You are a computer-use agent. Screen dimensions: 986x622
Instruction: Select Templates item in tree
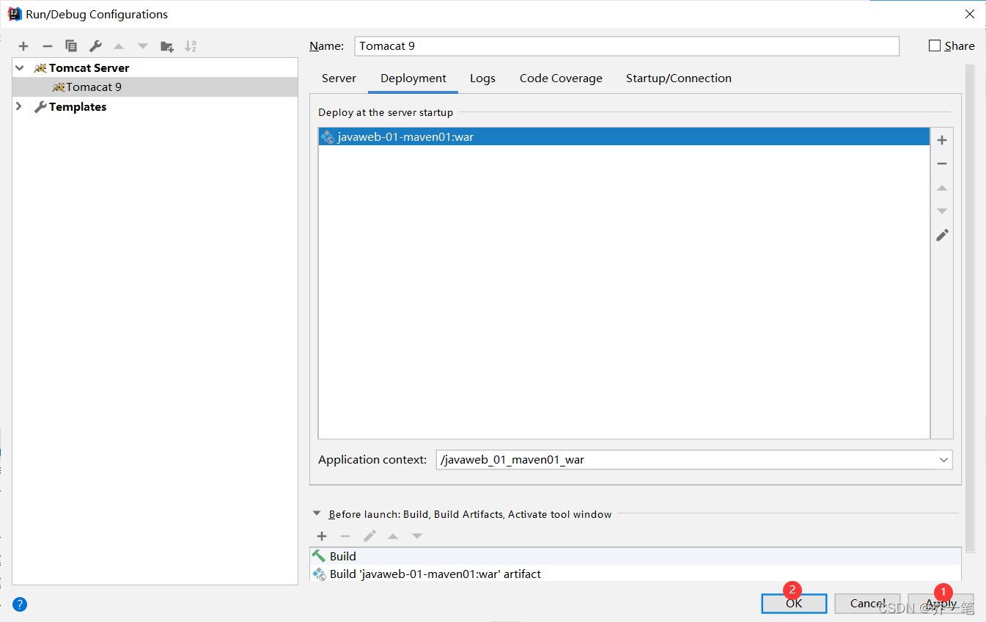[x=78, y=106]
